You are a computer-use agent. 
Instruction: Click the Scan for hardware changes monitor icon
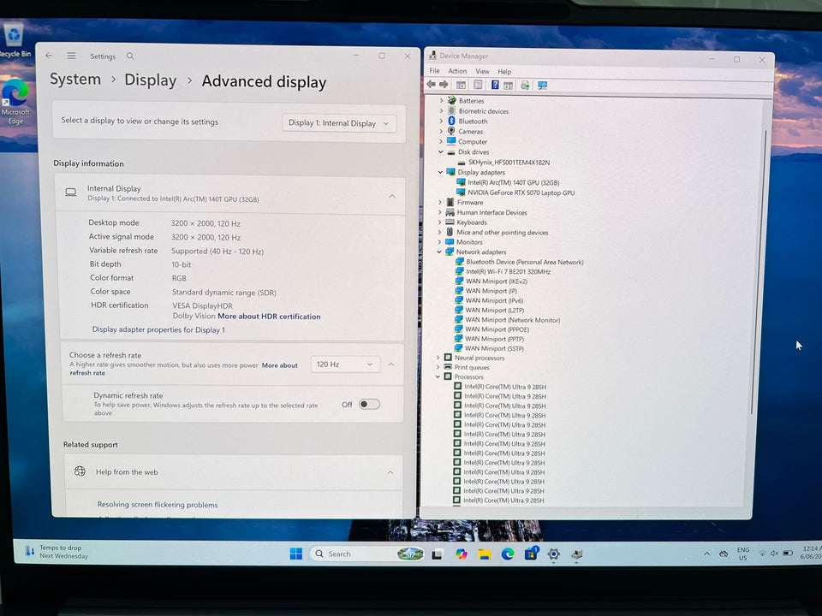click(x=542, y=86)
